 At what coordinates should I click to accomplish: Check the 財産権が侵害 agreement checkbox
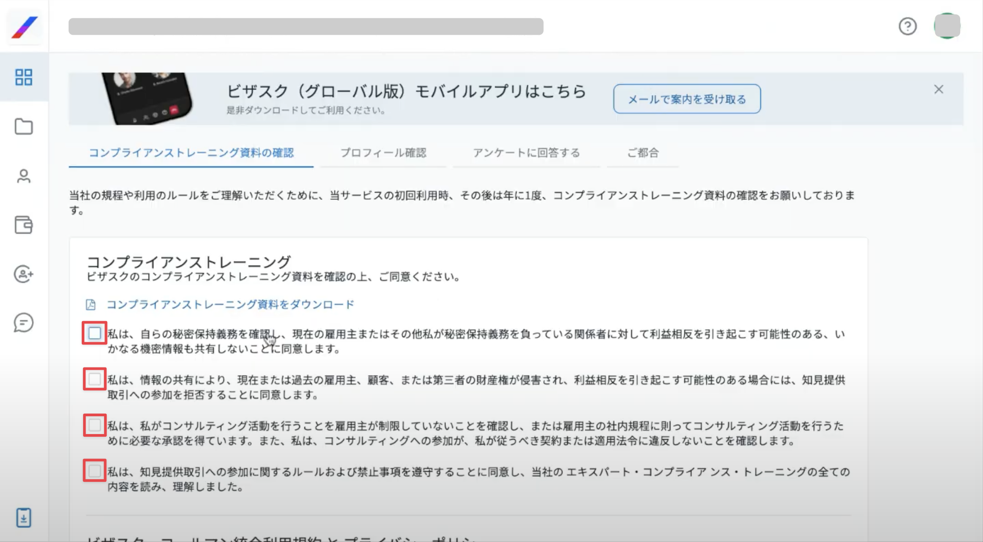[95, 379]
